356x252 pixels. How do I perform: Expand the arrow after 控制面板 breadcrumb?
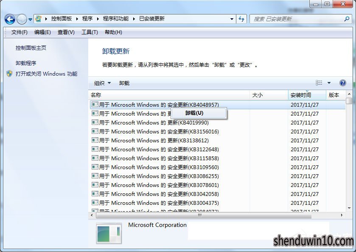click(x=77, y=19)
